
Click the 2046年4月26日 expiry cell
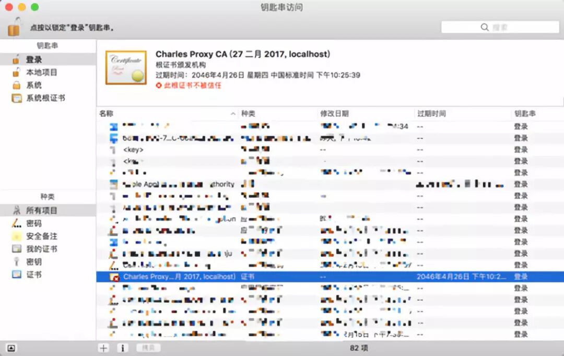point(461,277)
